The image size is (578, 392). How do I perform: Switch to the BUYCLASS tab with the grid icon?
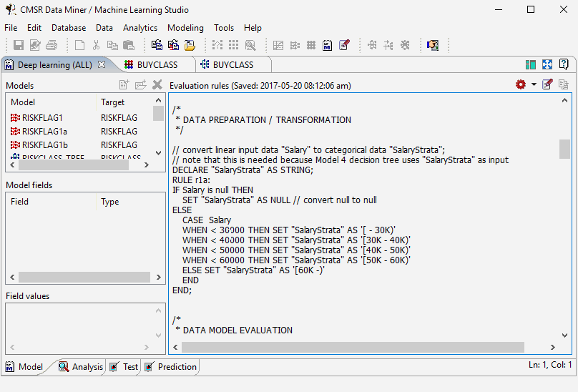tap(157, 65)
